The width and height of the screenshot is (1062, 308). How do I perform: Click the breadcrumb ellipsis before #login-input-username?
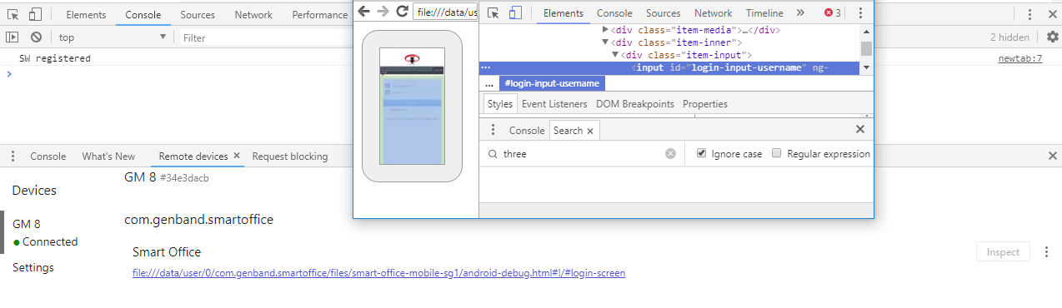pos(489,83)
